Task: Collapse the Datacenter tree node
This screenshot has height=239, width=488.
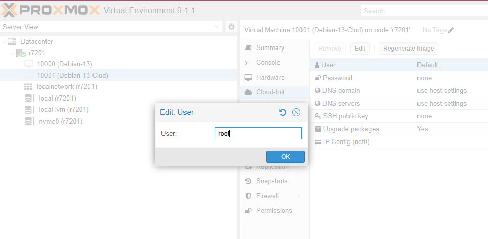Action: 5,42
